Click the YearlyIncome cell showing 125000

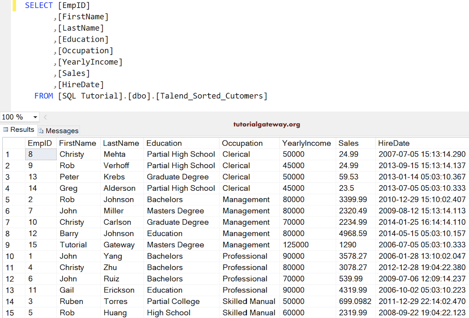296,245
